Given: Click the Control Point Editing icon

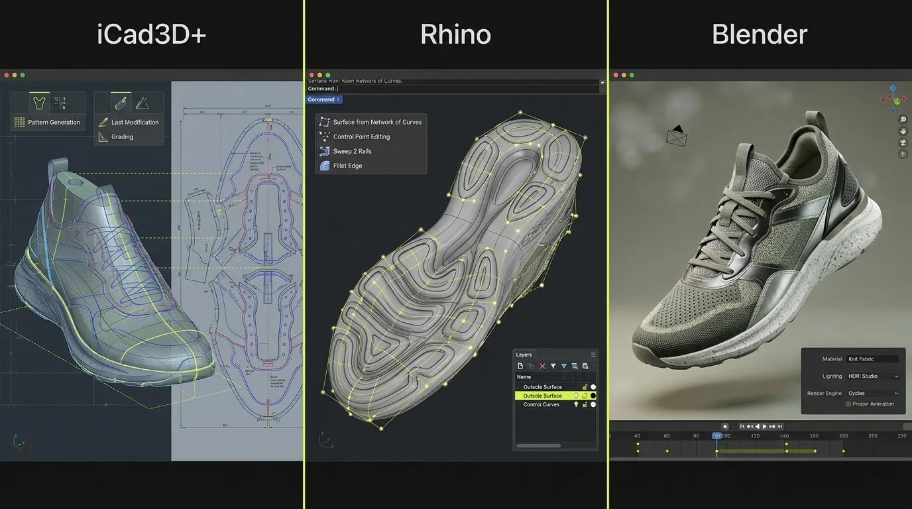Looking at the screenshot, I should 324,137.
